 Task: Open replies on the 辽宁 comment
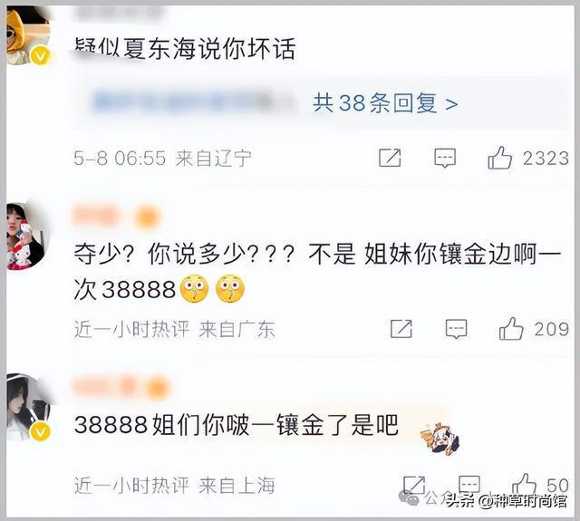click(445, 158)
